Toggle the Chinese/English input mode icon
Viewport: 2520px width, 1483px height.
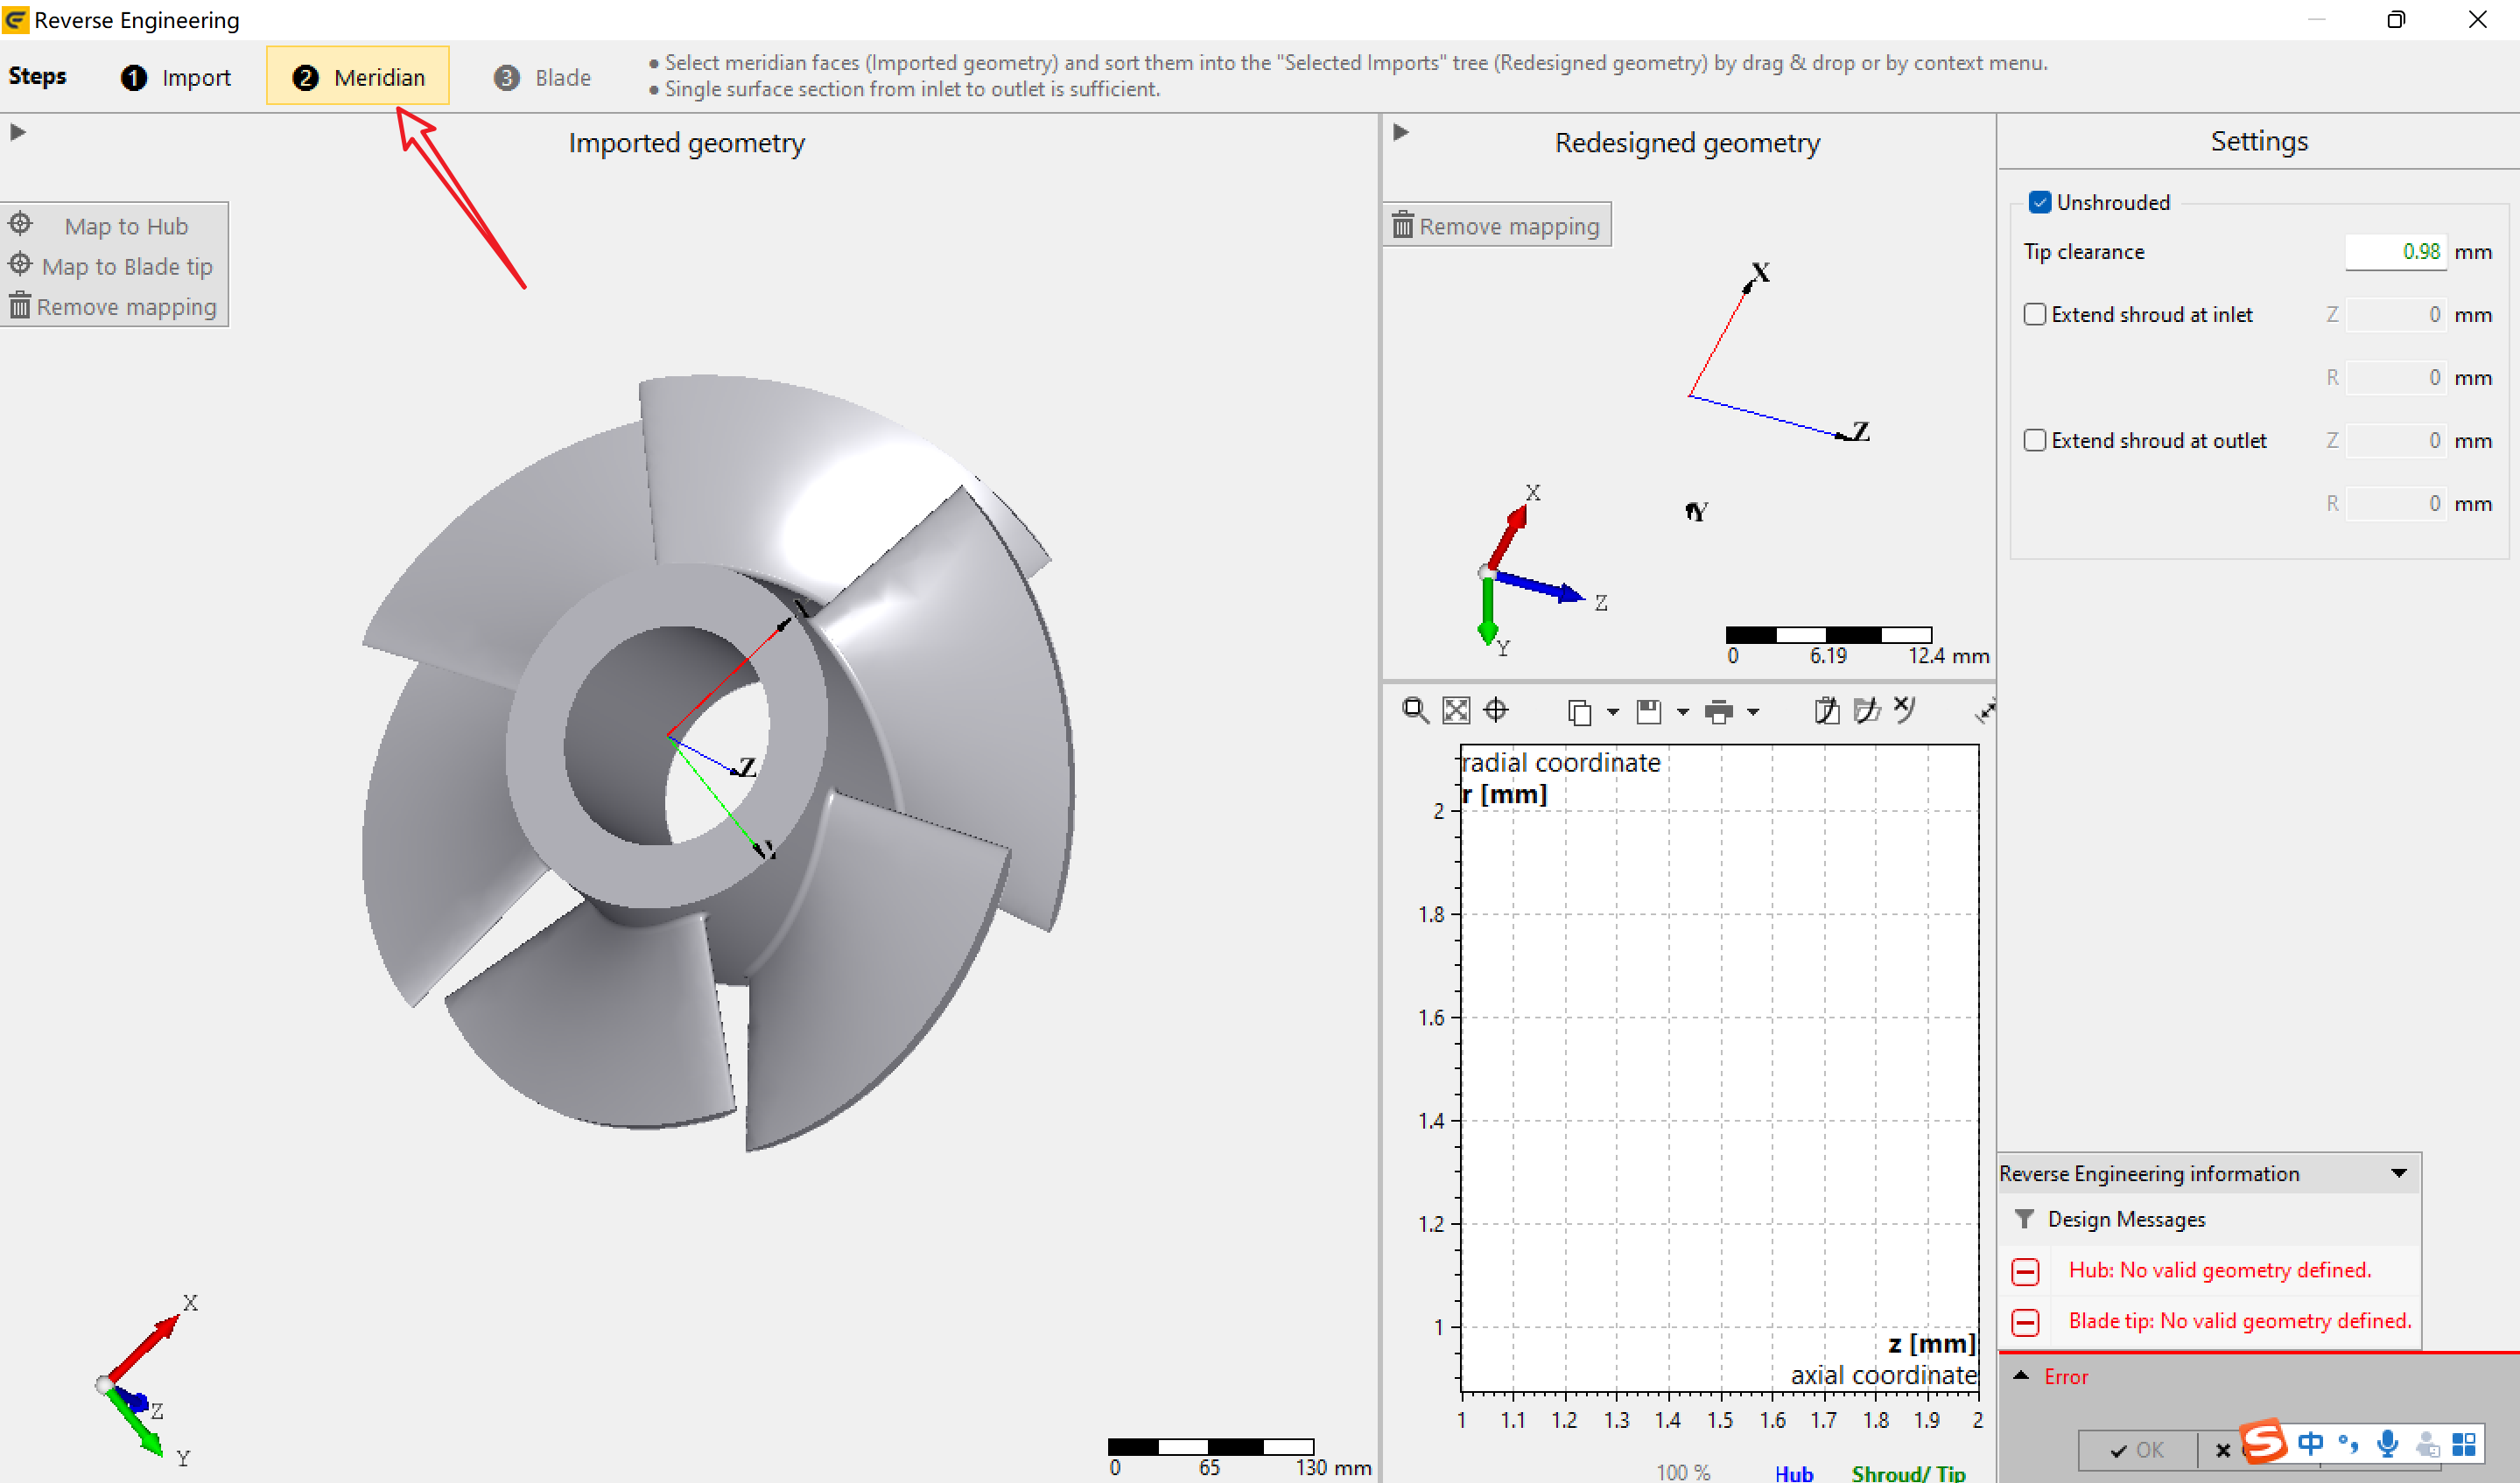point(2311,1443)
